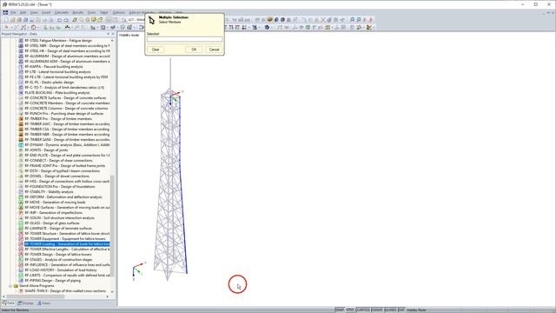Toggle GLINES in the status bar
Screen dimensions: 556x313
(390, 310)
